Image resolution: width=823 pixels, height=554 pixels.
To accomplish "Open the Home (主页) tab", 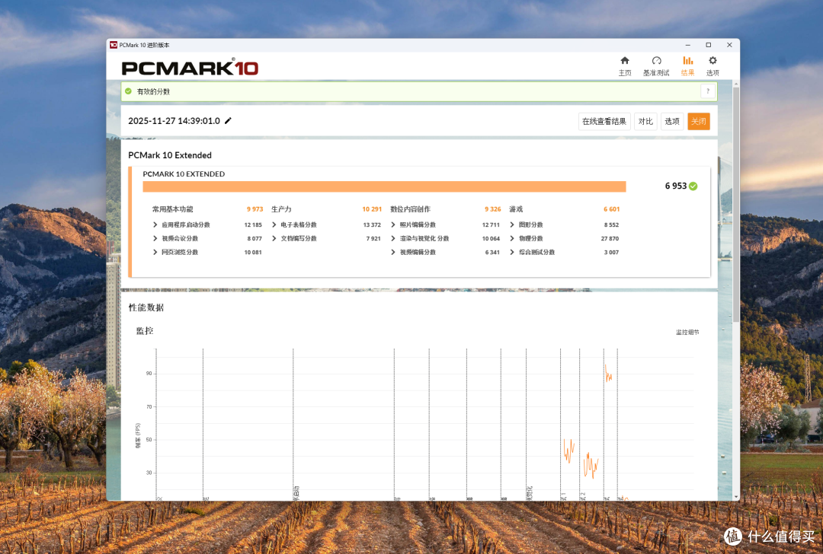I will coord(625,66).
